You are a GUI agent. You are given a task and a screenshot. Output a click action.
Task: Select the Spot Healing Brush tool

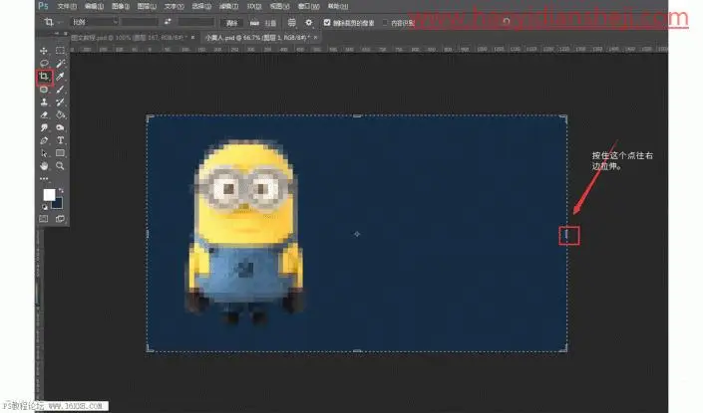pyautogui.click(x=44, y=90)
